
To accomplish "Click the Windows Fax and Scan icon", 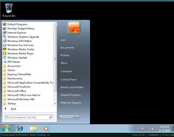I will (5, 45).
